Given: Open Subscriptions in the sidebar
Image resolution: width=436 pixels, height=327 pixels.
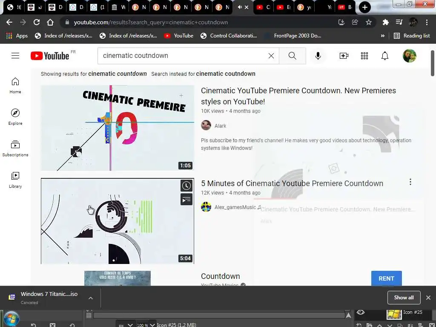Looking at the screenshot, I should 15,149.
